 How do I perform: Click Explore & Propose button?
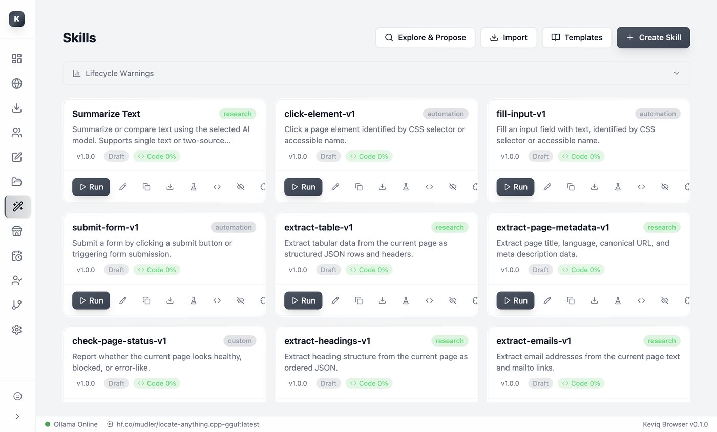[x=425, y=37]
